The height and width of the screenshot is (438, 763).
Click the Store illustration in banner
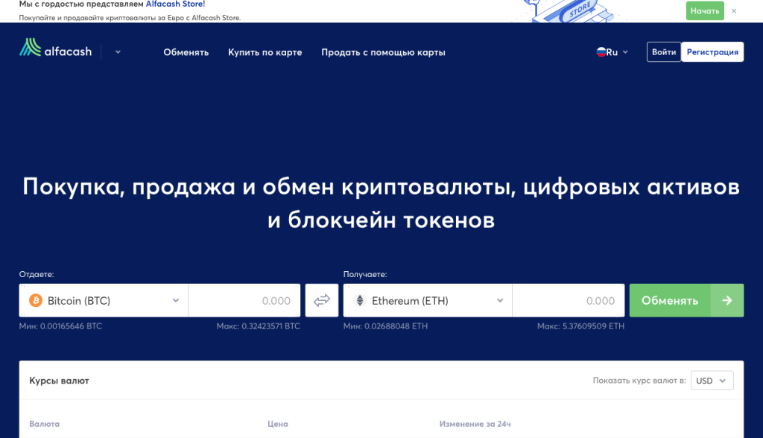tap(570, 10)
